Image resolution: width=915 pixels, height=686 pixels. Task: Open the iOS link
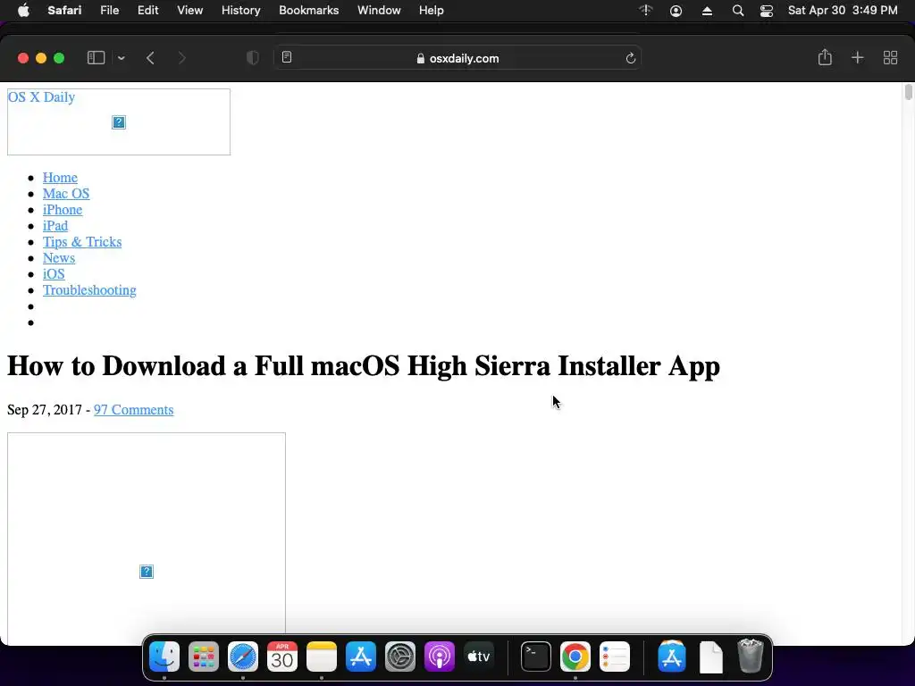[54, 273]
